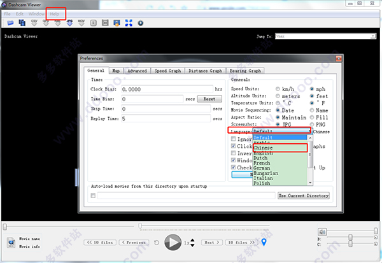The width and height of the screenshot is (382, 263).
Task: Toggle the Inver... checkbox
Action: 234,153
